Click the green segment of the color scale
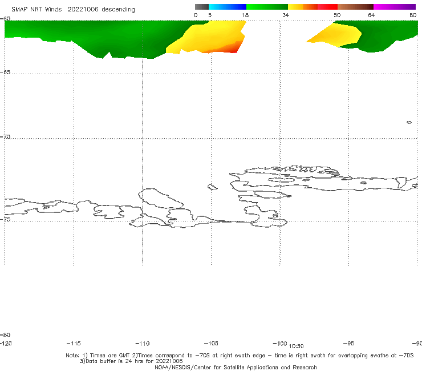The height and width of the screenshot is (371, 422). coord(267,7)
